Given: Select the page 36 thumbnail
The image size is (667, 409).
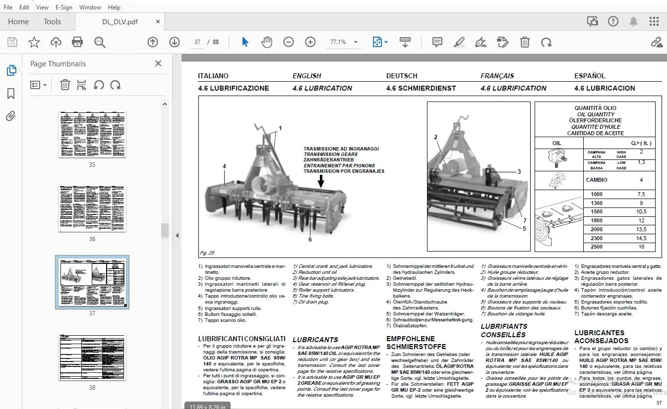Looking at the screenshot, I should coord(92,208).
